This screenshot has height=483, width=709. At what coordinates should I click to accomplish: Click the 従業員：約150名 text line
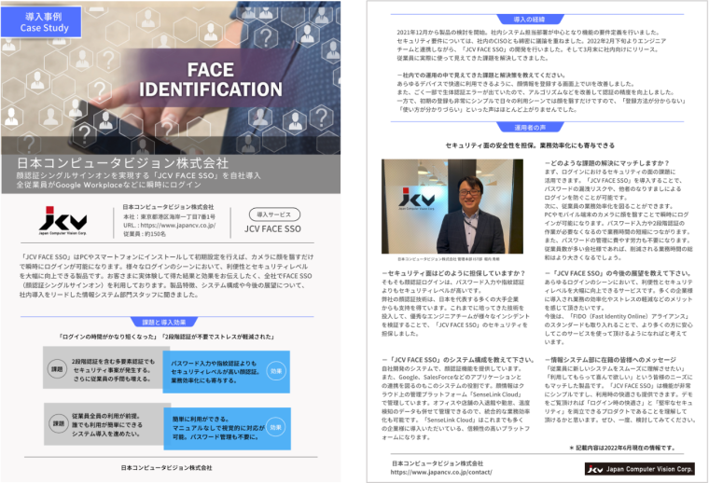point(145,234)
